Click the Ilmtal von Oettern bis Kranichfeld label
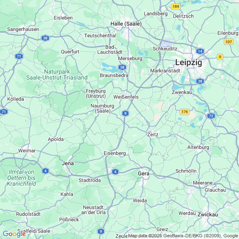The height and width of the screenshot is (239, 239). pos(22,178)
